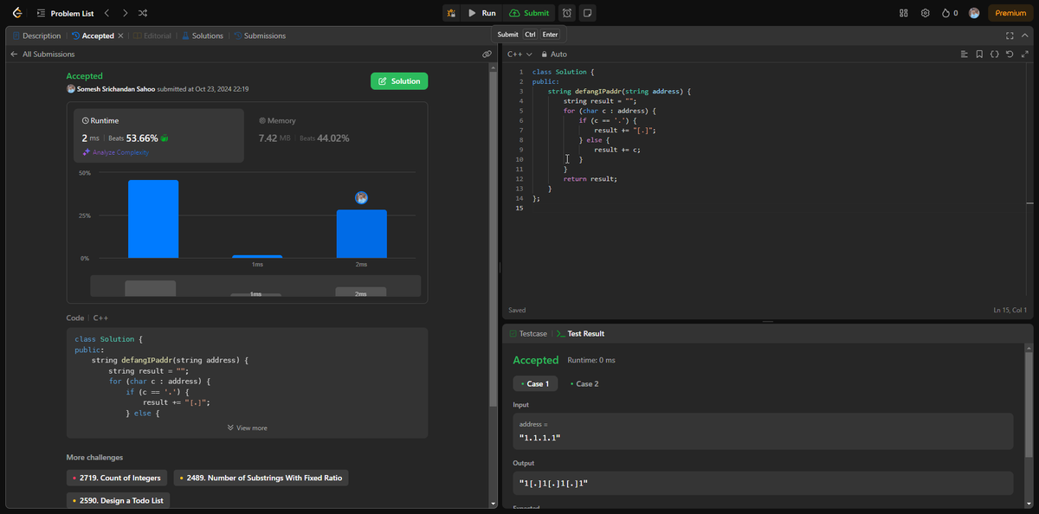Click the runtime chart range minimap
1039x514 pixels.
coord(255,286)
